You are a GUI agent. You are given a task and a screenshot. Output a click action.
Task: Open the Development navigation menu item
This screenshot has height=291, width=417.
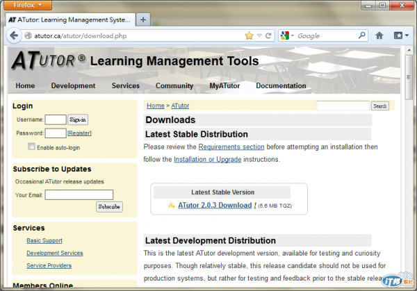[73, 85]
